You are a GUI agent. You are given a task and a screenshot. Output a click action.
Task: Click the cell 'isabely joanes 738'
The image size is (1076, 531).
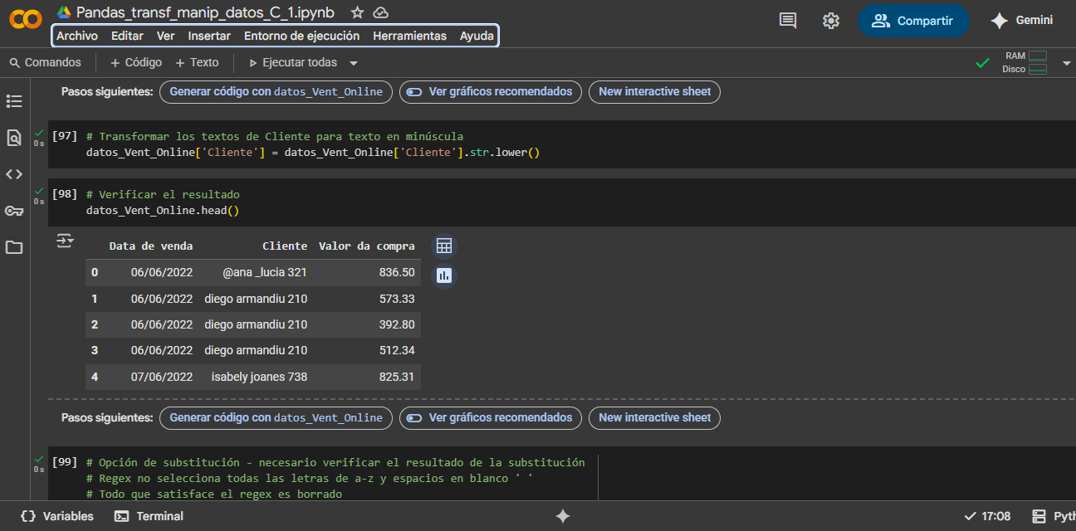pyautogui.click(x=259, y=378)
